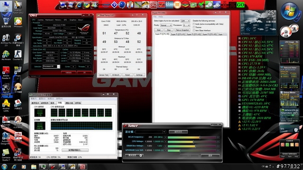Open the PPStream desktop icon

coord(18,22)
